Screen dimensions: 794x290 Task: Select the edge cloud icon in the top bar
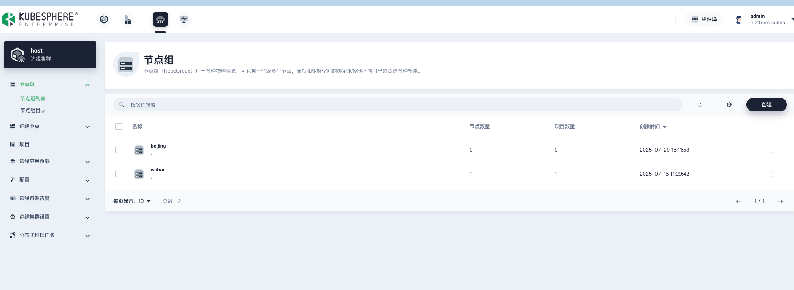(160, 19)
